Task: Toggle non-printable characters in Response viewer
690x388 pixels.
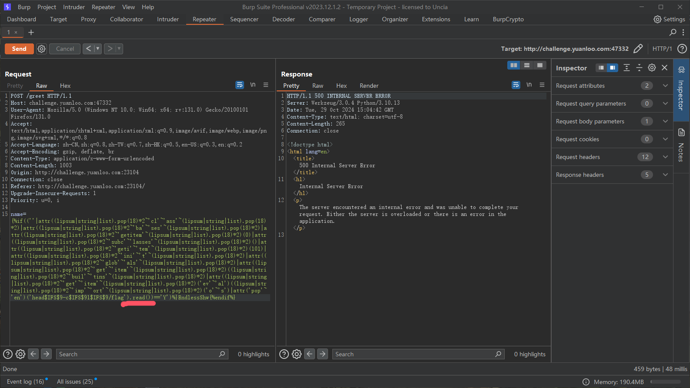Action: coord(529,85)
